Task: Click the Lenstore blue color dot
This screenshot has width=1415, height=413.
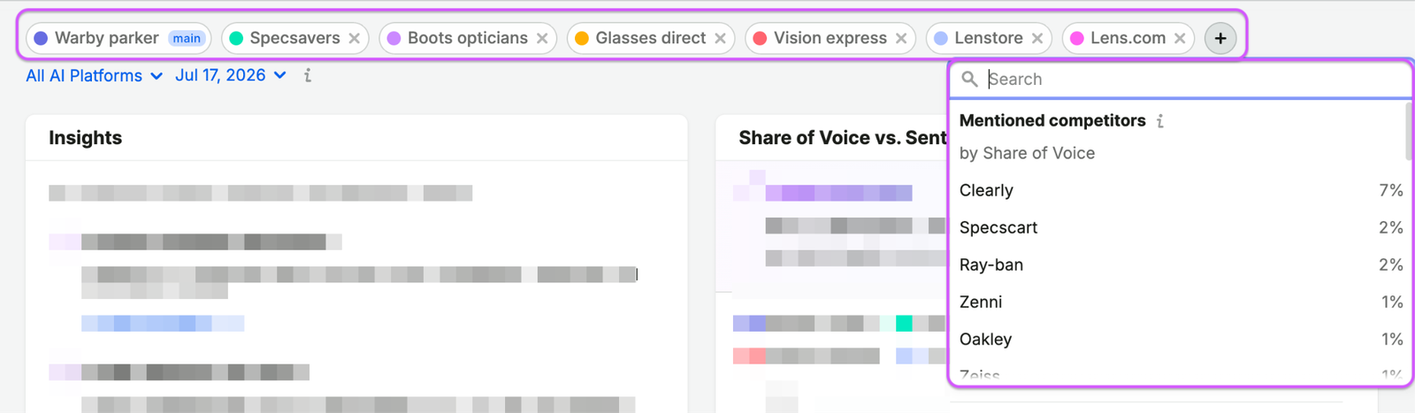Action: (941, 38)
